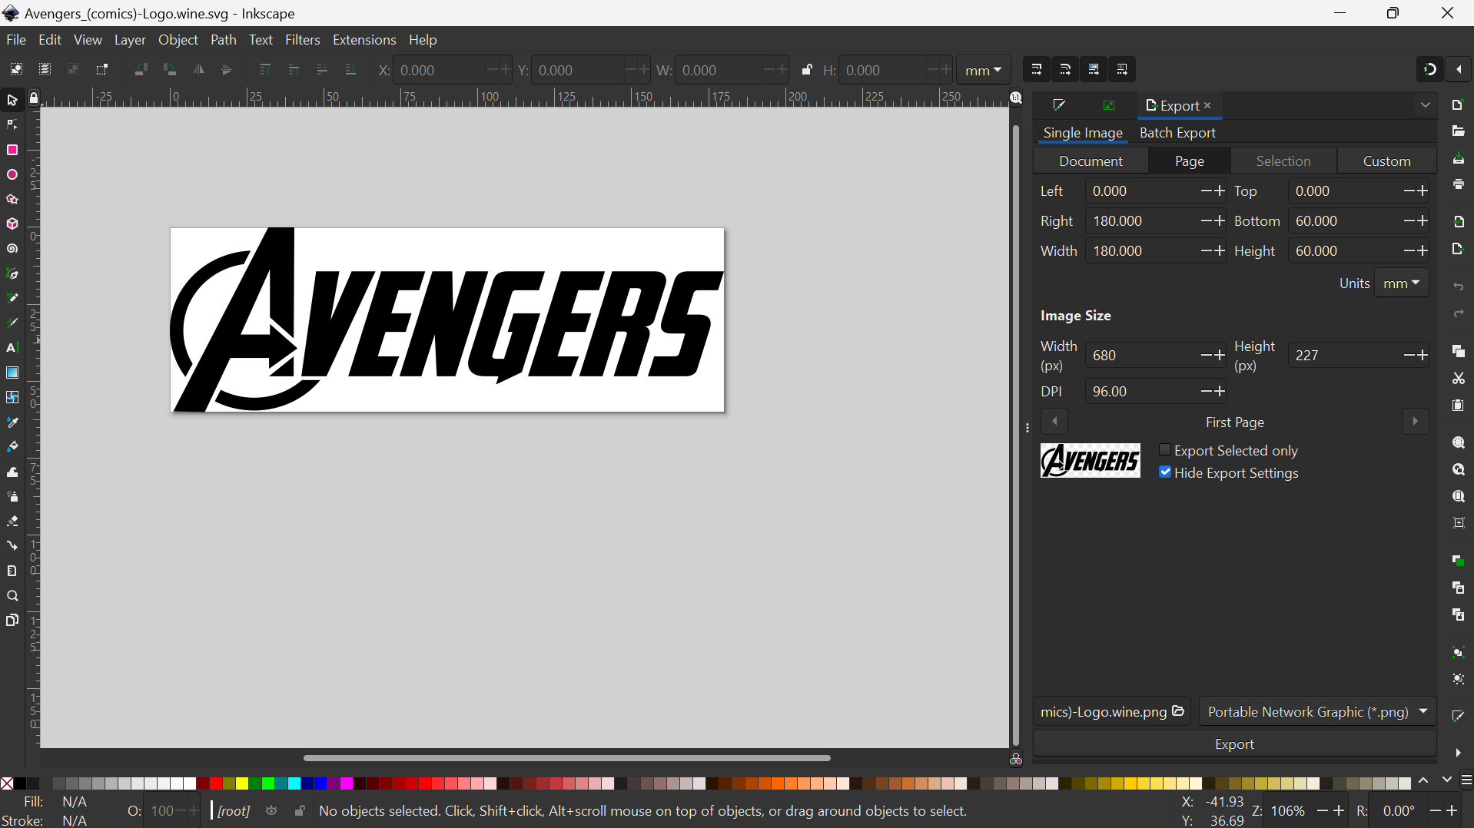1474x828 pixels.
Task: Check Export Selected only
Action: click(1228, 451)
